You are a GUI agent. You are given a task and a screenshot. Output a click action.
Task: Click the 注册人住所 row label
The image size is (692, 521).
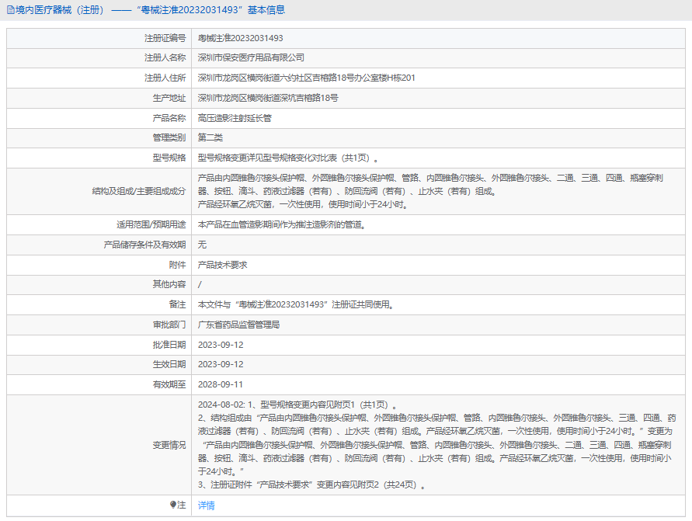click(x=165, y=78)
